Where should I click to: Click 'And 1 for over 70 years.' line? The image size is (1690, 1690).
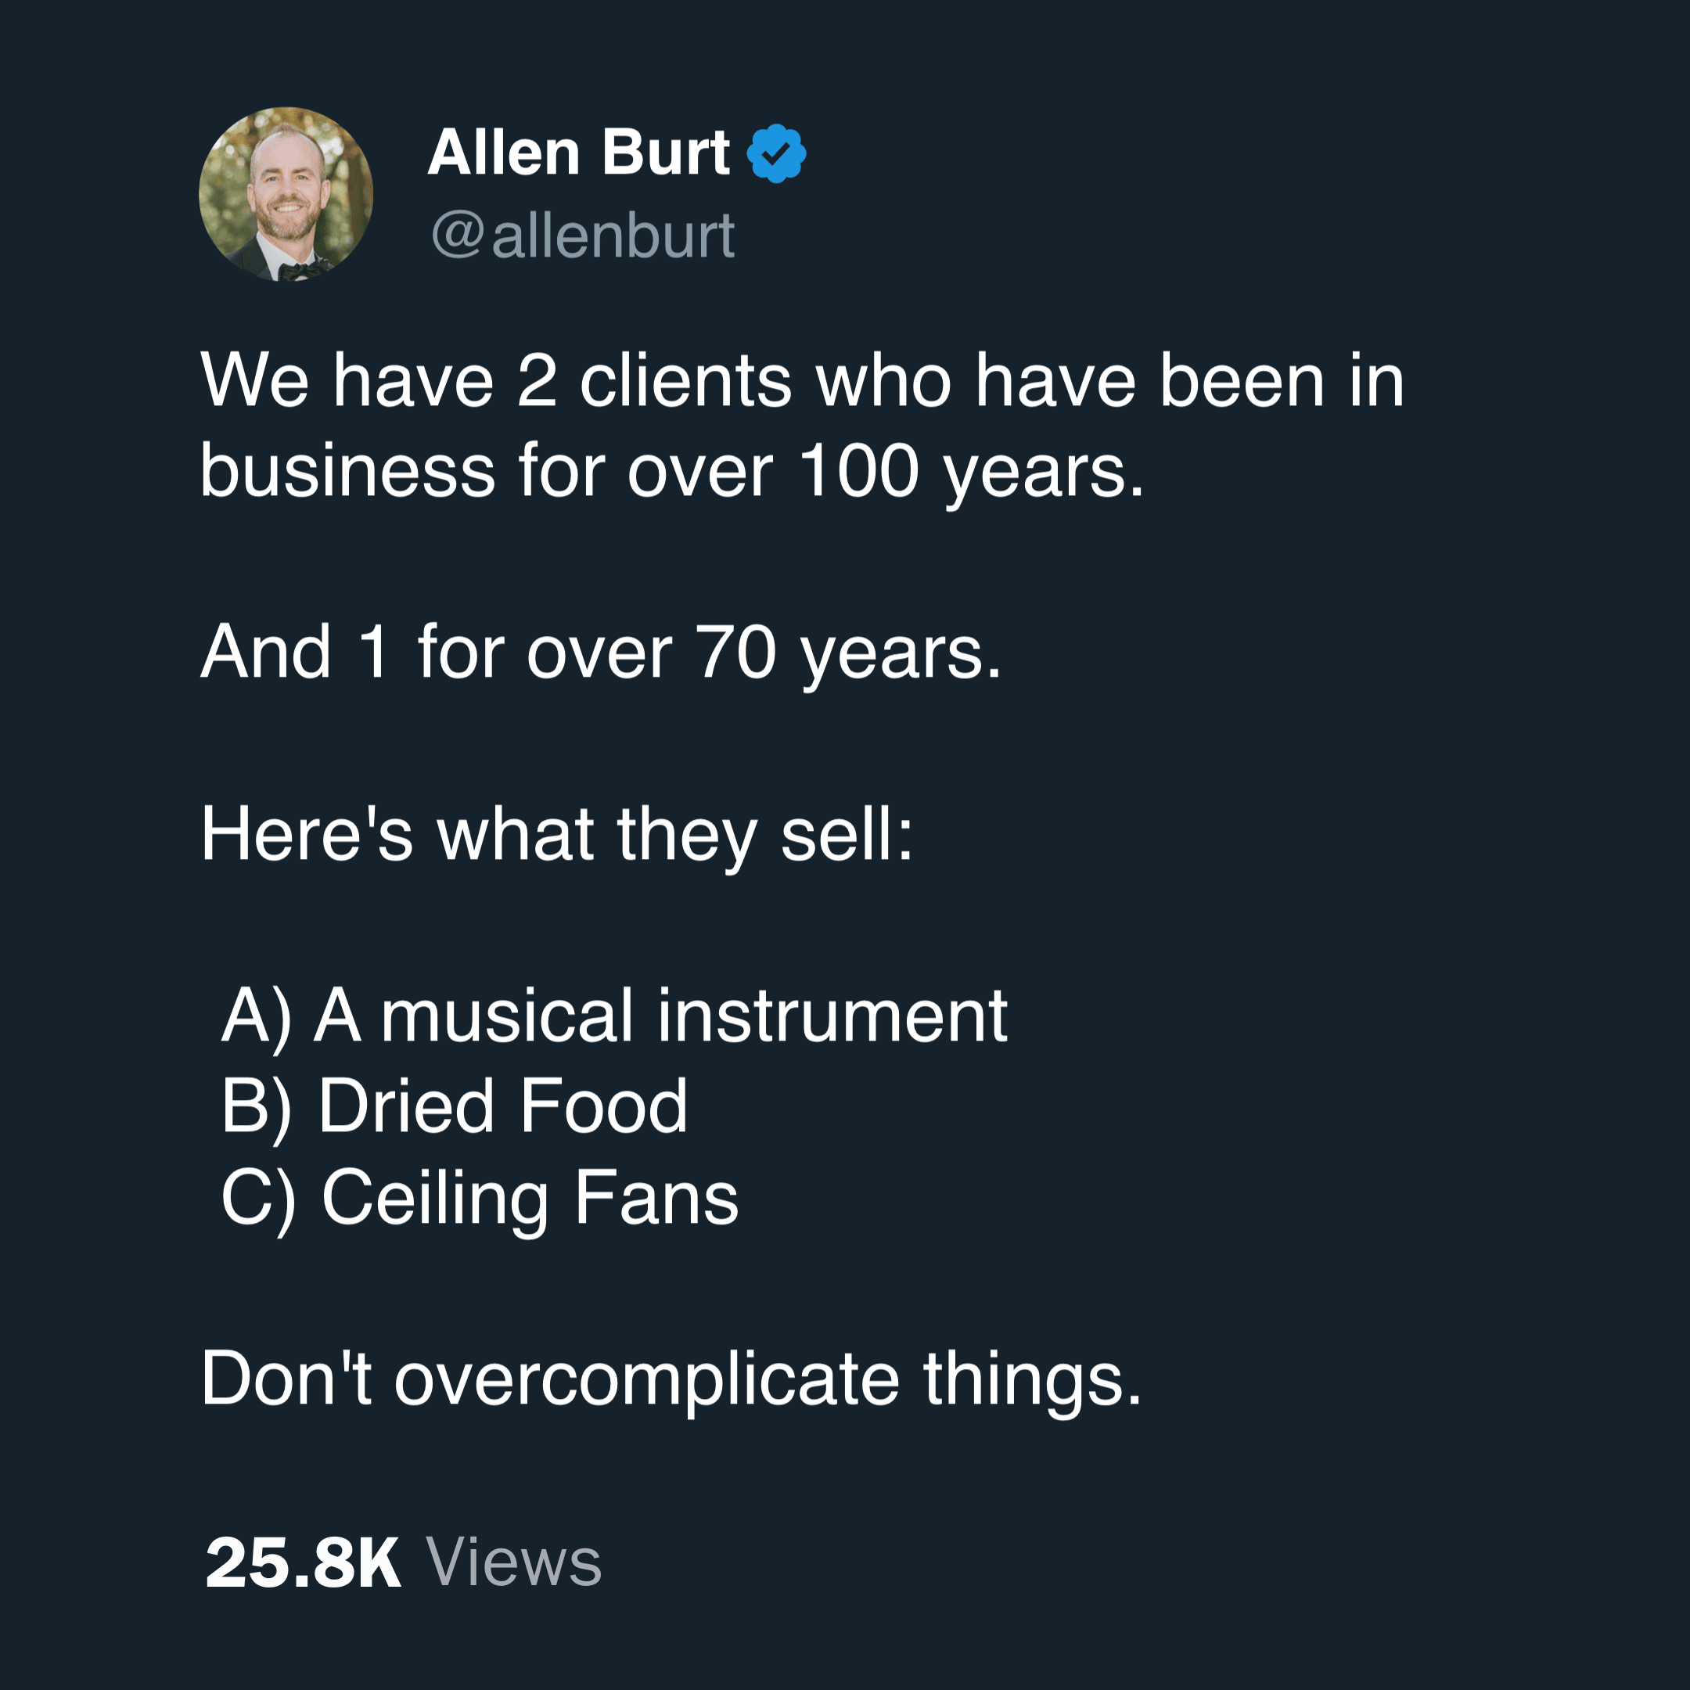pos(601,653)
